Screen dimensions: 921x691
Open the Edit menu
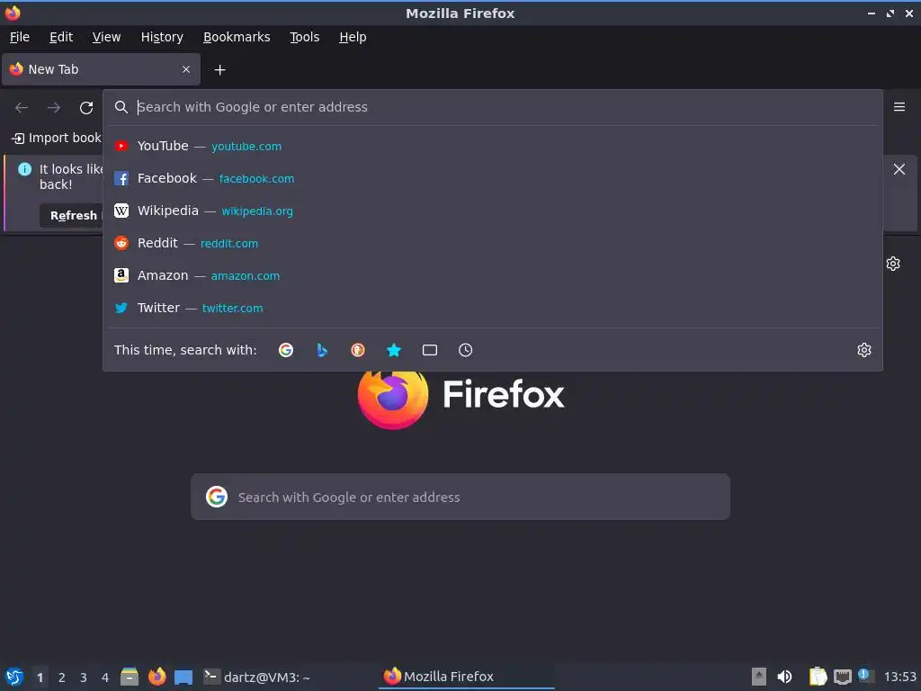pyautogui.click(x=61, y=37)
